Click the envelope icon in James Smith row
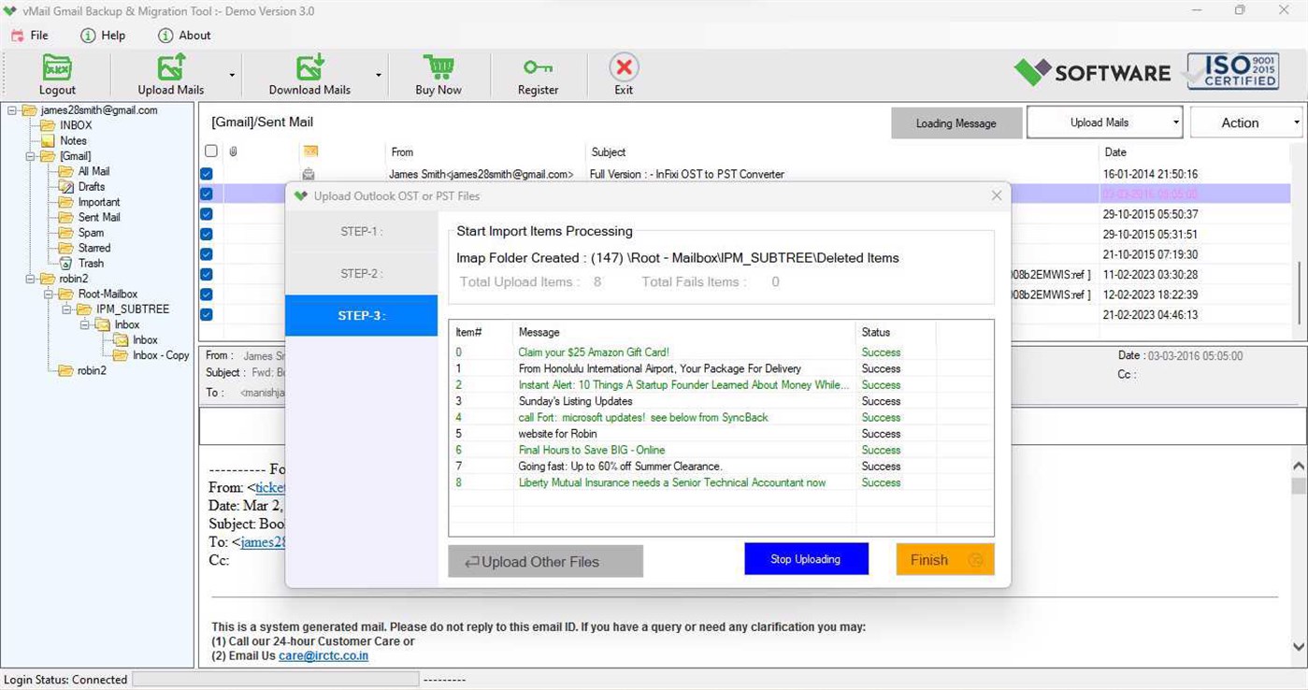This screenshot has height=690, width=1308. 309,174
